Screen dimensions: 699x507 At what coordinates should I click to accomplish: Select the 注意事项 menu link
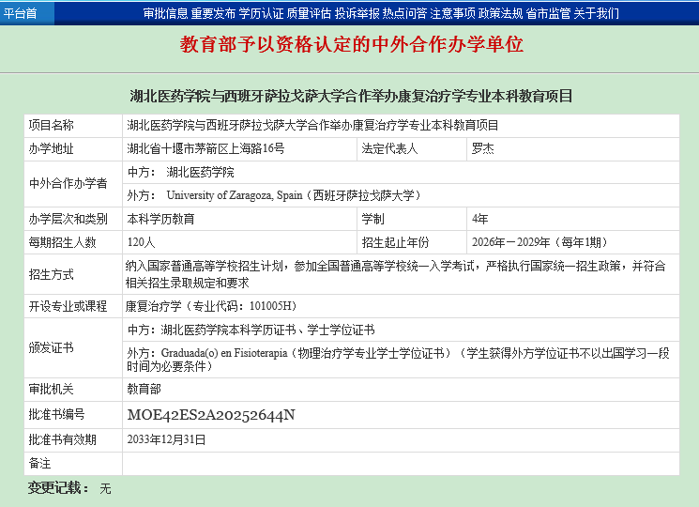[452, 13]
